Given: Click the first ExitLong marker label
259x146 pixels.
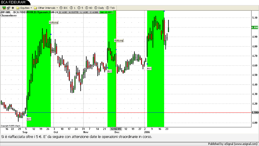Looking at the screenshot, I should (53, 22).
